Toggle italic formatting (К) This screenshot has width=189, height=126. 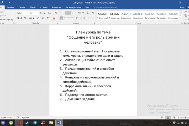point(21,18)
